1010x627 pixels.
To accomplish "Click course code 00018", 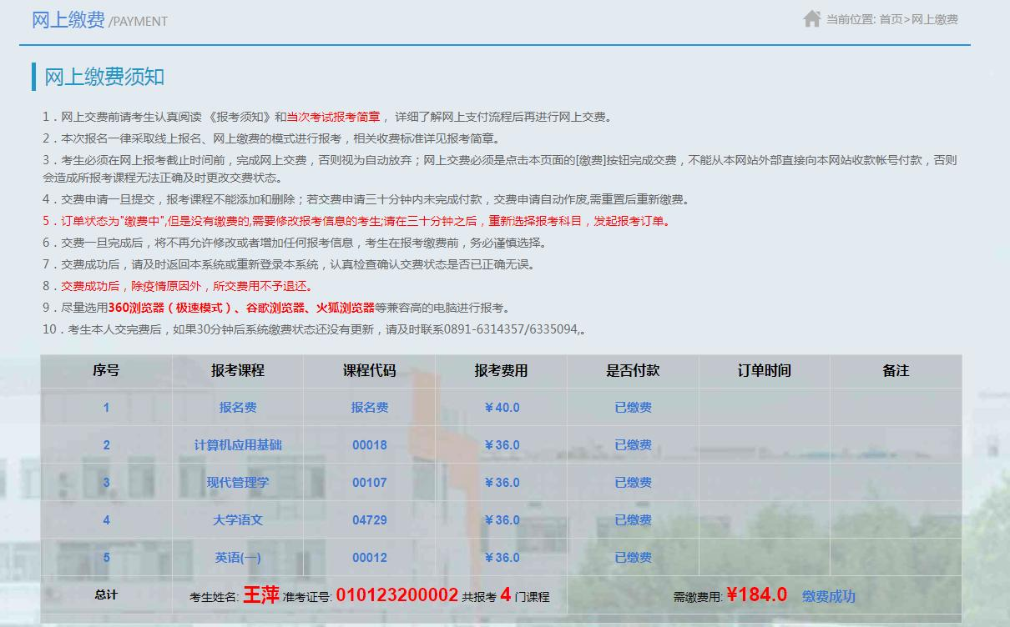I will coord(369,445).
